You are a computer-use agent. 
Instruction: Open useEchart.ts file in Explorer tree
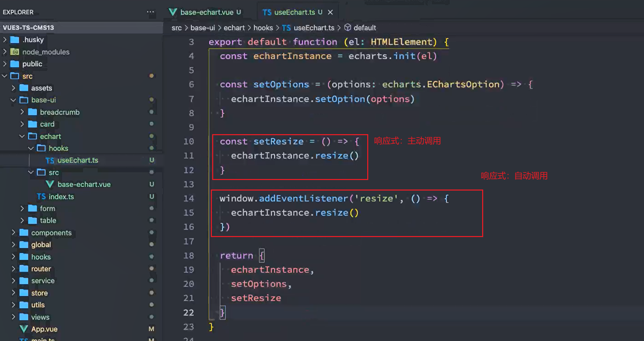[x=82, y=160]
